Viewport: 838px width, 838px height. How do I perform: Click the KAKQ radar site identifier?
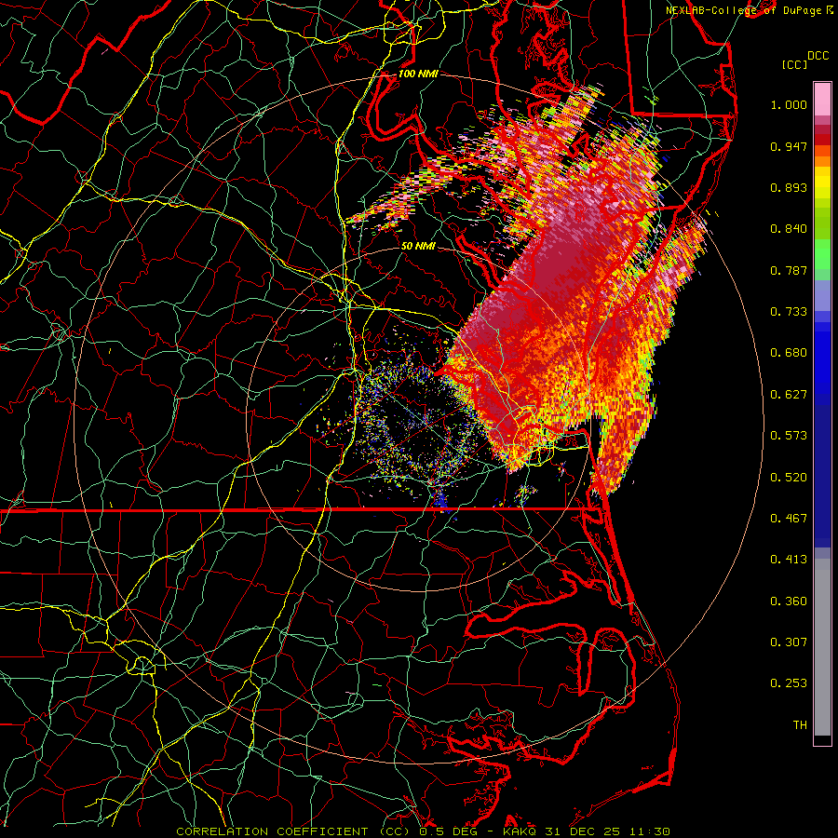coord(521,831)
